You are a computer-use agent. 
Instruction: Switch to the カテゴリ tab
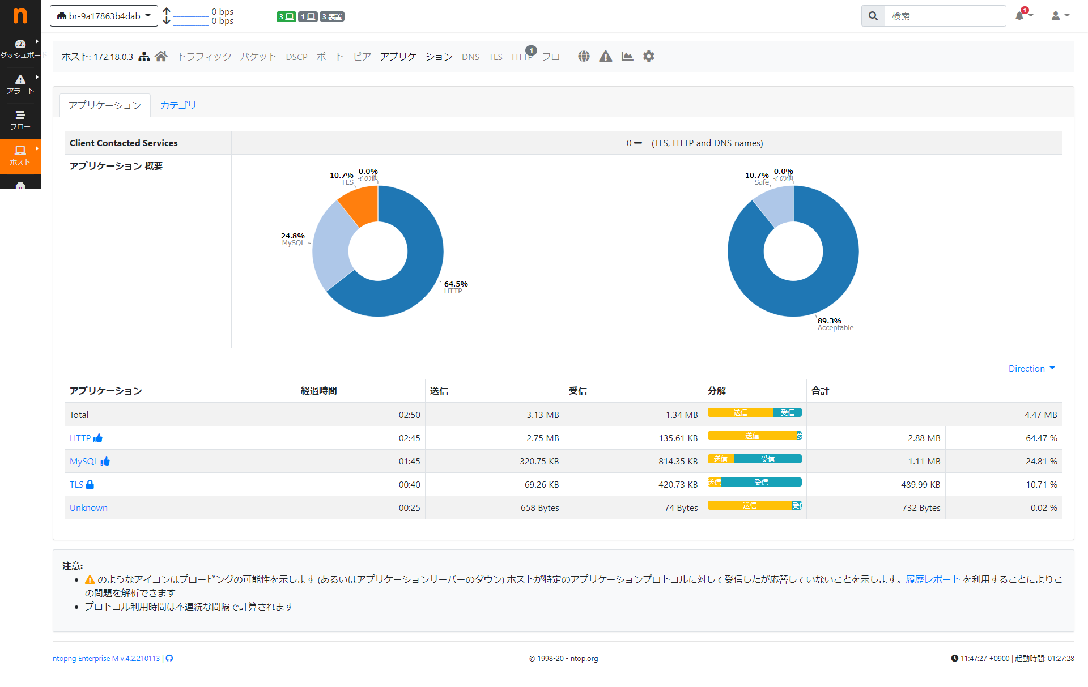click(x=178, y=105)
